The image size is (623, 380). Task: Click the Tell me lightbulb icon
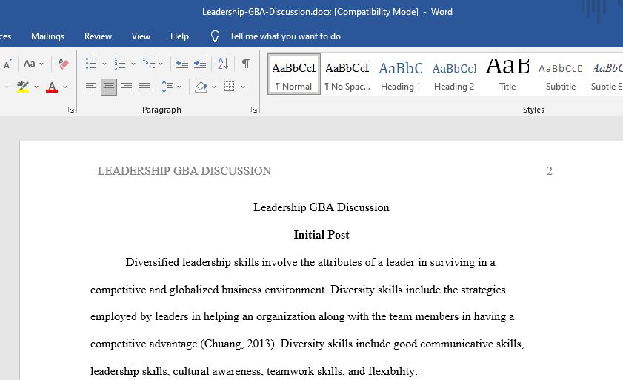(215, 36)
